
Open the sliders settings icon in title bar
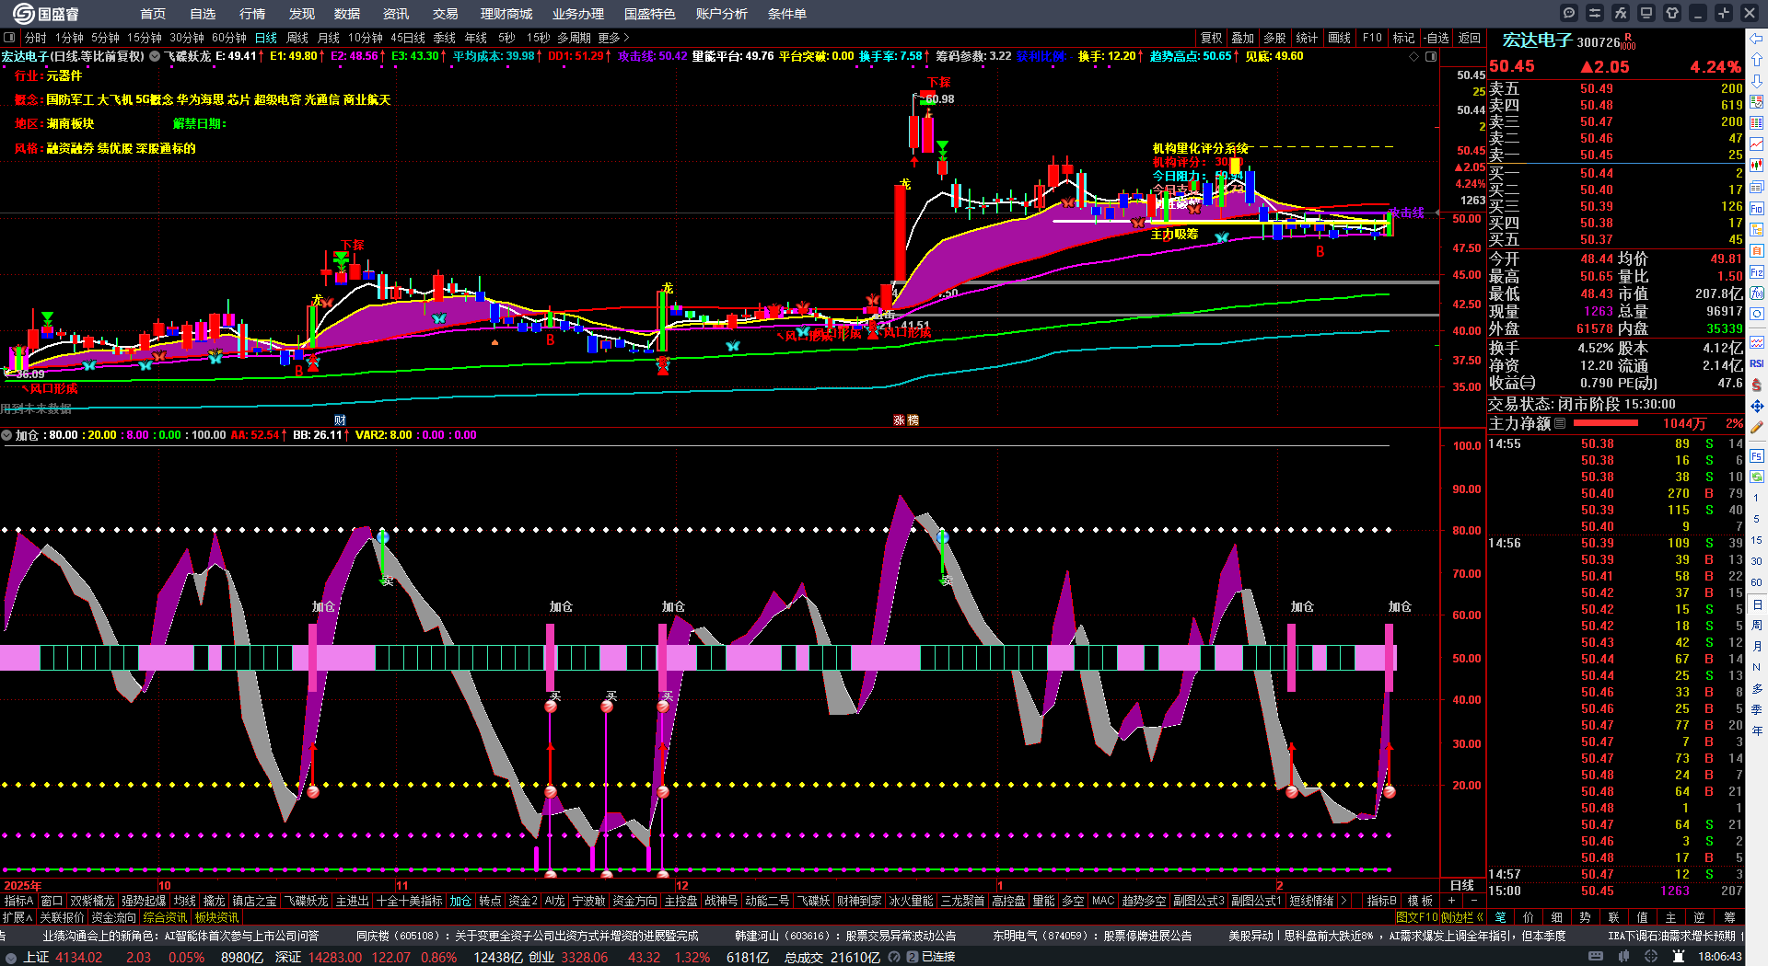[x=1595, y=13]
